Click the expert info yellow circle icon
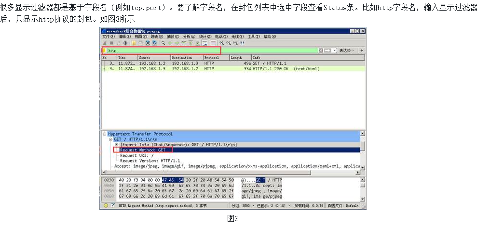Viewport: 477px width, 225px height. (x=106, y=206)
